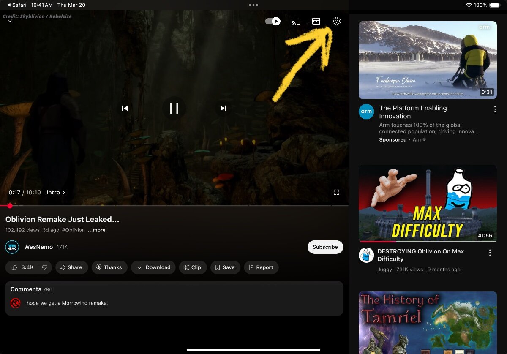Toggle closed captions on the video

click(x=316, y=21)
